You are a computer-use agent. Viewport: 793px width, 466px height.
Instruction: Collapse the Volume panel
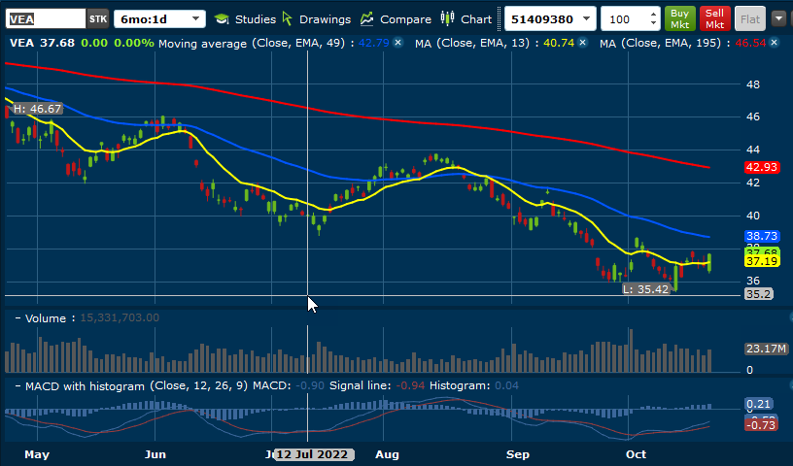tap(17, 318)
